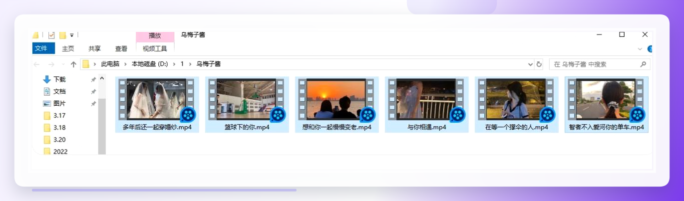
Task: Click the magnifier search icon
Action: tap(643, 64)
